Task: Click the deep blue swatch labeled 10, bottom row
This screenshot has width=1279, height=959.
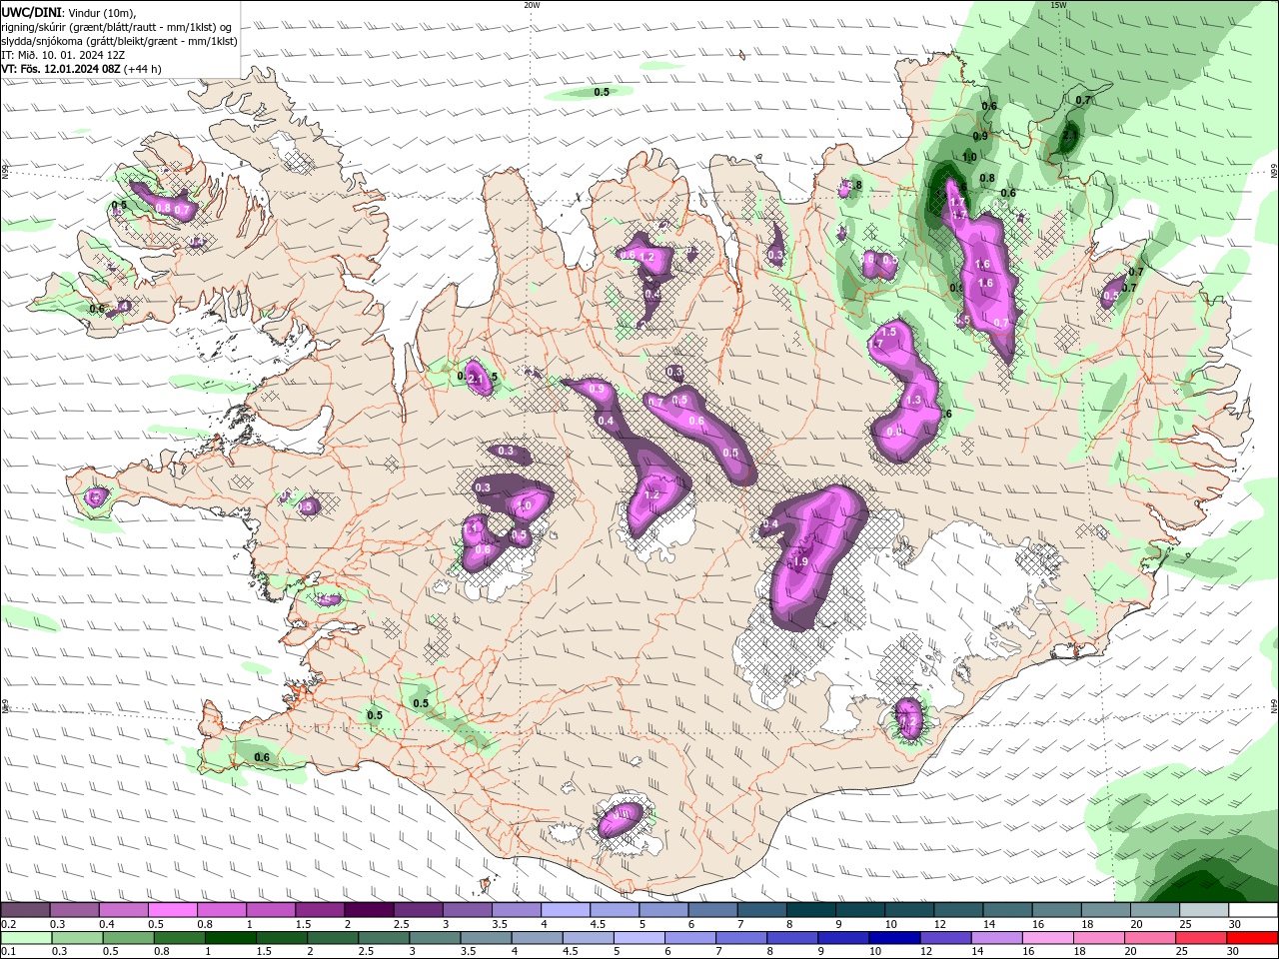Action: [893, 938]
